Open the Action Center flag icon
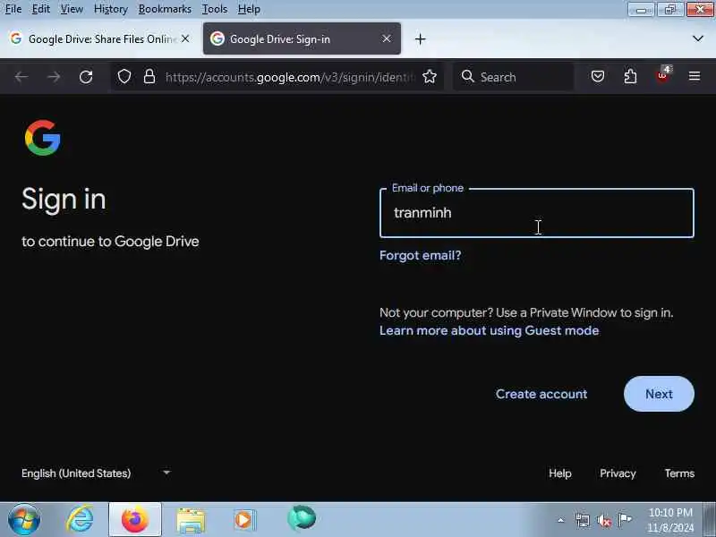Viewport: 716px width, 537px height. (625, 519)
